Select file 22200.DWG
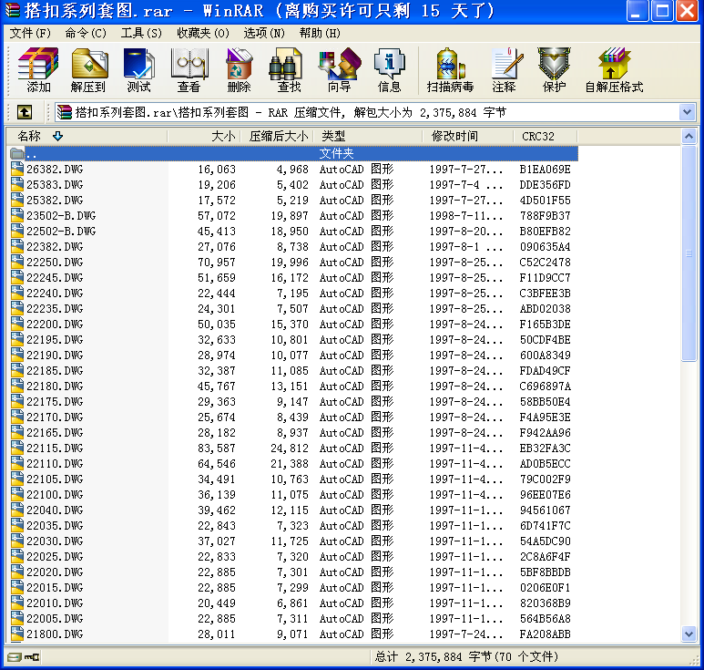Image resolution: width=704 pixels, height=670 pixels. coord(55,324)
